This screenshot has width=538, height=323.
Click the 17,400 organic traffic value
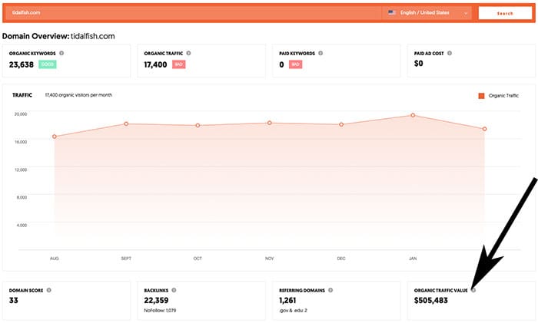(x=155, y=64)
